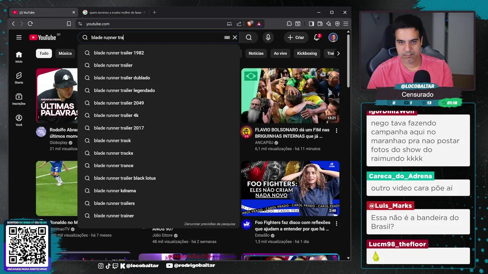Click the install app icon in address bar

[x=229, y=24]
